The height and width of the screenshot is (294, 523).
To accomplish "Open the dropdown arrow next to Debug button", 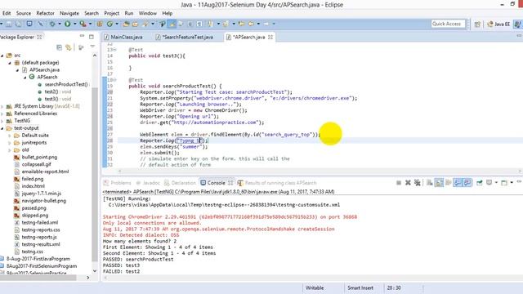I will tap(60, 24).
